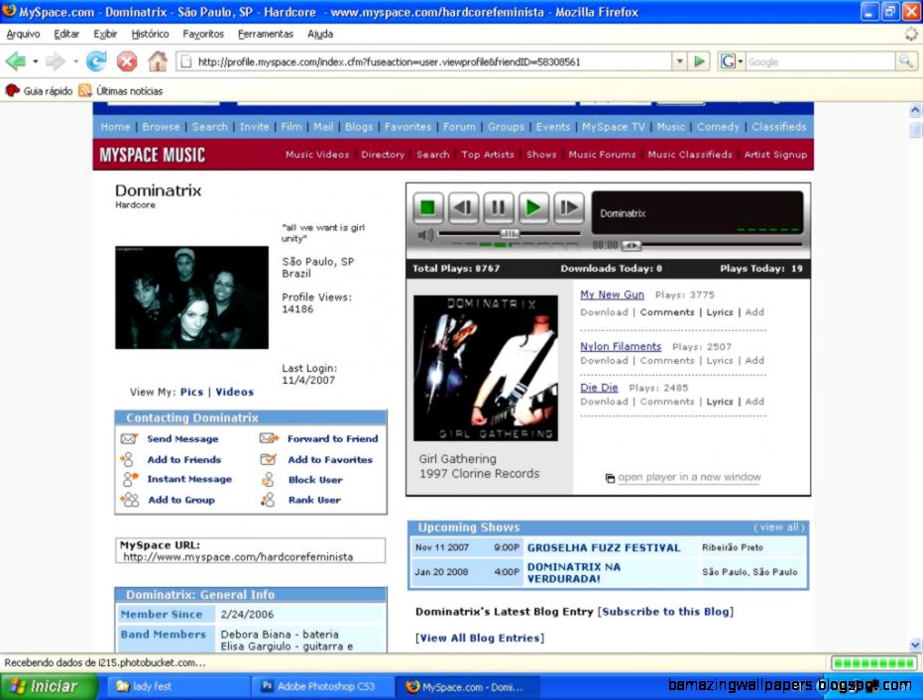Image resolution: width=923 pixels, height=700 pixels.
Task: Click the Forward to Friend icon
Action: pyautogui.click(x=269, y=438)
